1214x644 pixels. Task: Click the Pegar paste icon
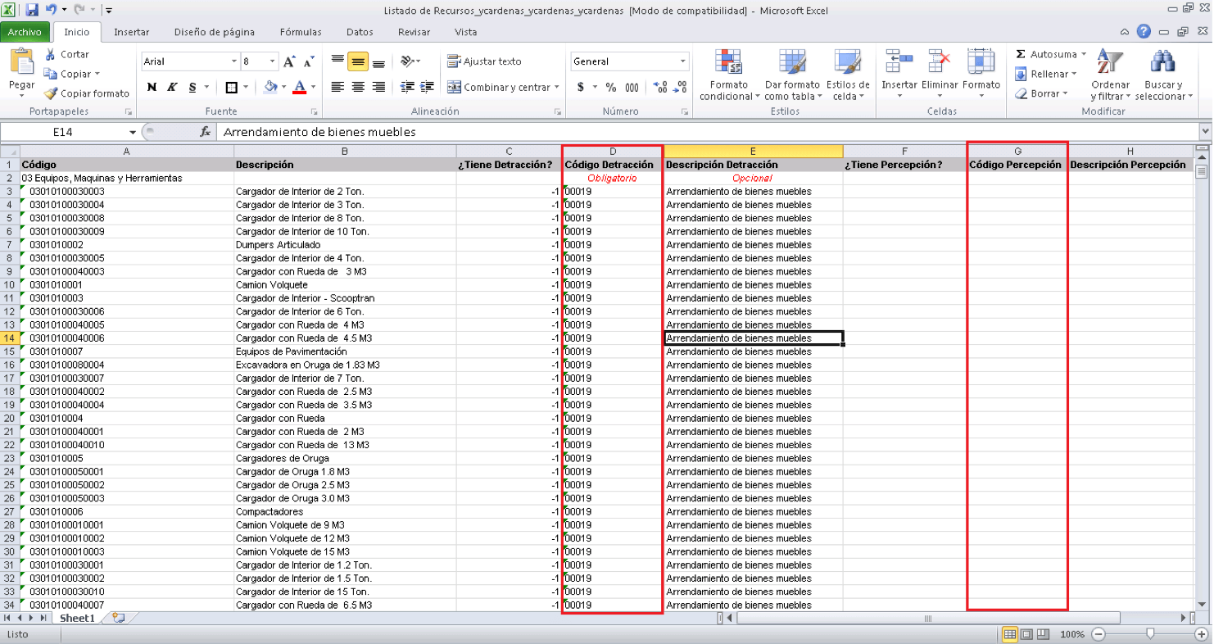[x=21, y=62]
